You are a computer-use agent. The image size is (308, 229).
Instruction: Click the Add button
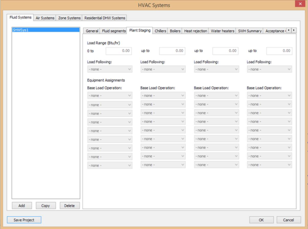pyautogui.click(x=21, y=205)
